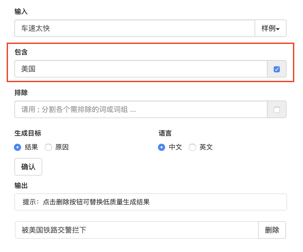The height and width of the screenshot is (252, 303).
Task: Click the small caret arrow beside 样例
Action: [x=278, y=29]
